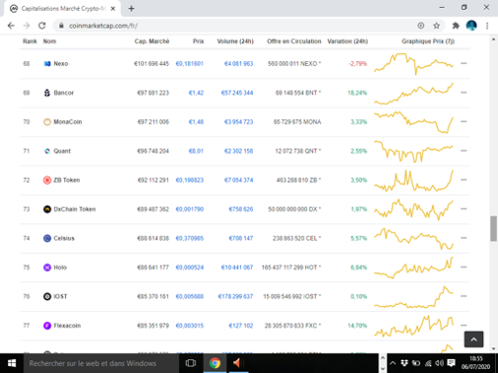Click the Bancor coin logo icon
498x373 pixels.
47,93
